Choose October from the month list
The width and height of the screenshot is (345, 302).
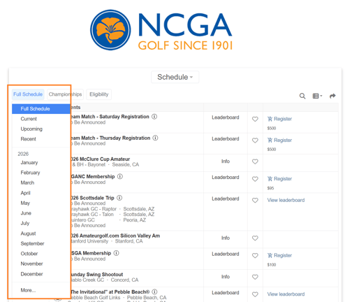pos(29,254)
